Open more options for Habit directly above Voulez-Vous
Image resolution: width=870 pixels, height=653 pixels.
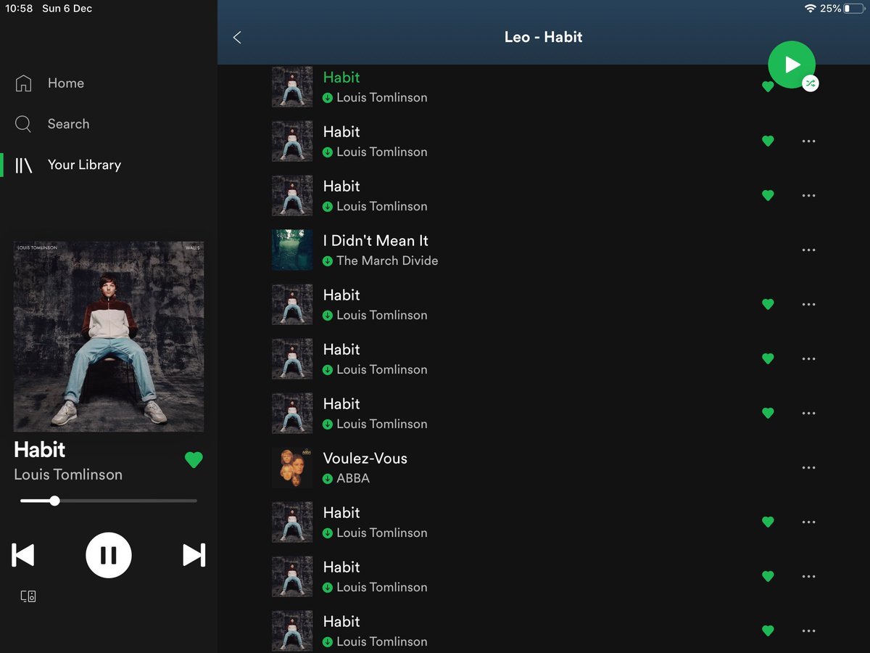tap(809, 414)
